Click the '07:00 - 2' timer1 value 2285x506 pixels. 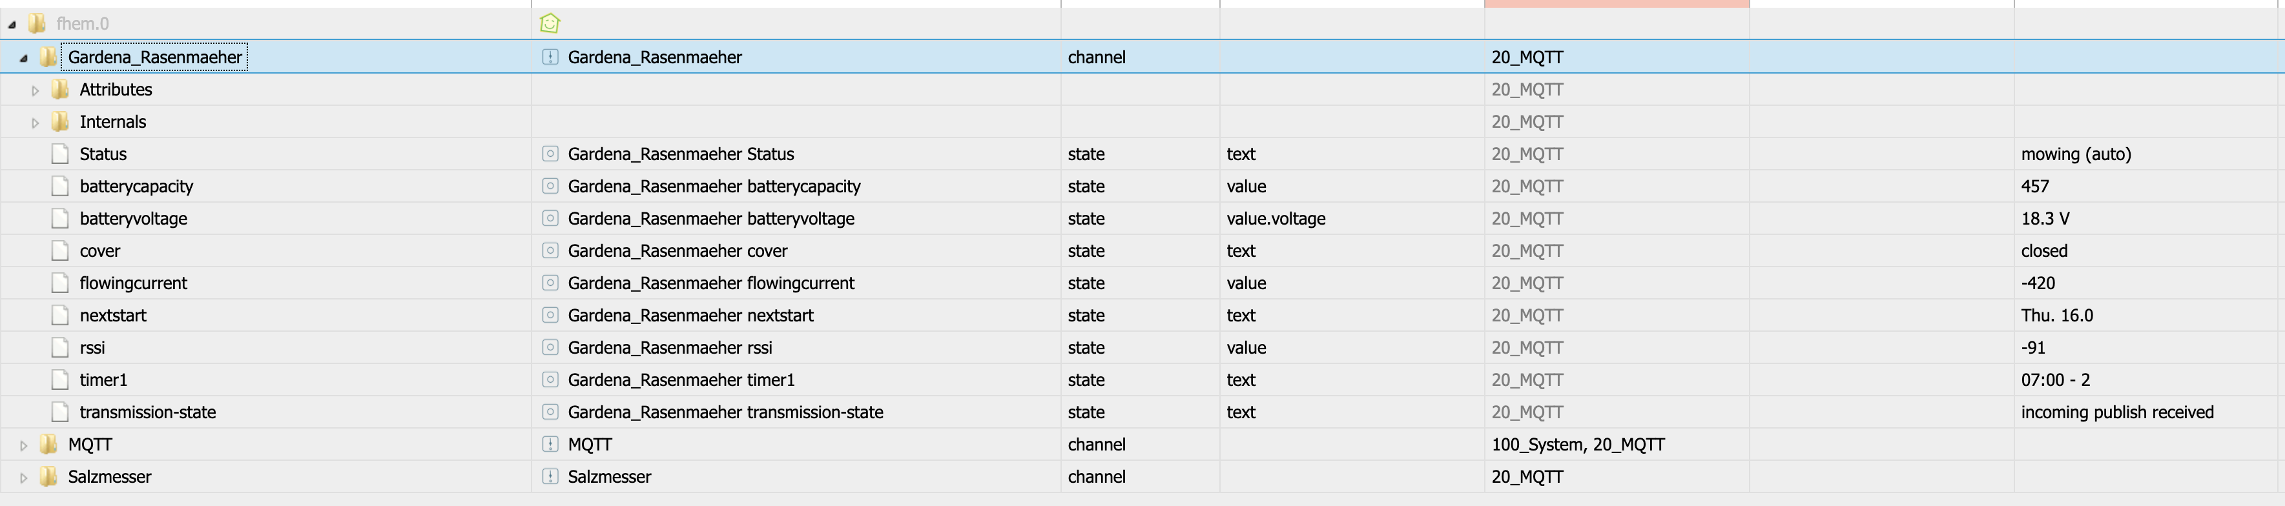pyautogui.click(x=2055, y=379)
